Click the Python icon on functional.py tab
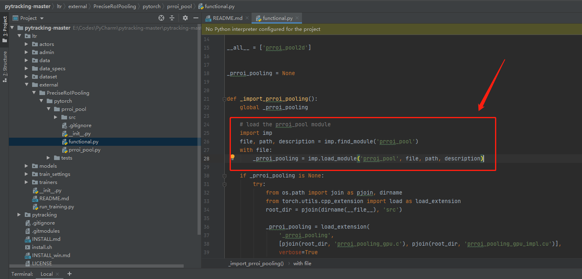Screen dimensions: 582x279 [259, 18]
